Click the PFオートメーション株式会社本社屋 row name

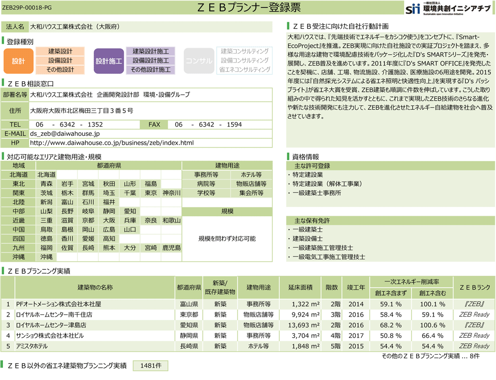click(59, 304)
